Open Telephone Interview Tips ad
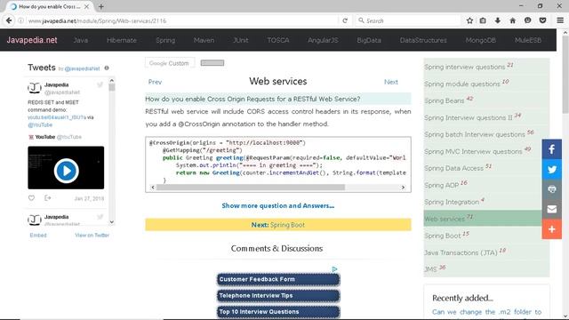The image size is (569, 320). point(278,296)
